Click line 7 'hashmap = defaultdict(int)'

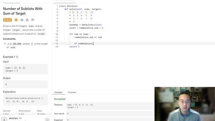(x=86, y=25)
